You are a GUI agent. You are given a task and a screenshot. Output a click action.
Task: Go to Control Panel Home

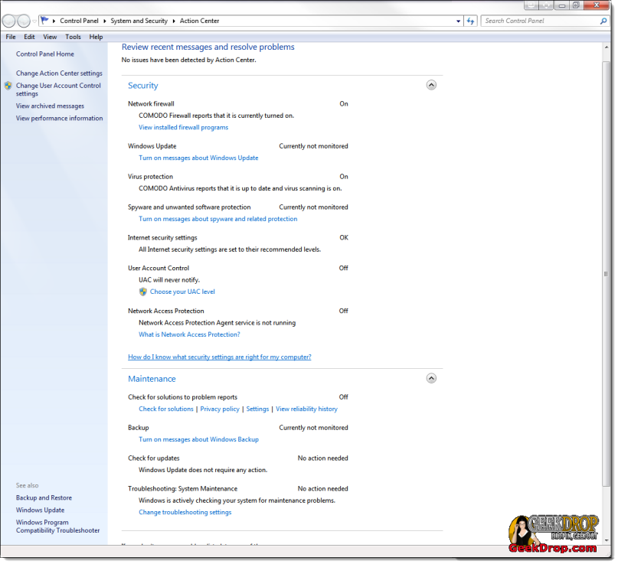coord(45,54)
